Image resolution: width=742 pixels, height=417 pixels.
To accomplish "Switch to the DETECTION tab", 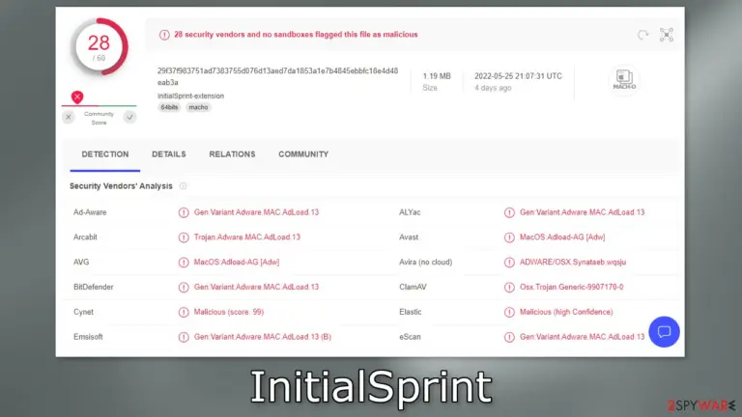I will tap(105, 154).
